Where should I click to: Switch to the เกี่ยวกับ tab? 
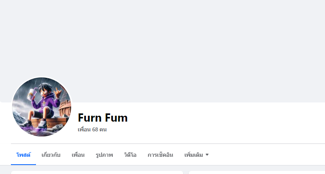tap(51, 155)
